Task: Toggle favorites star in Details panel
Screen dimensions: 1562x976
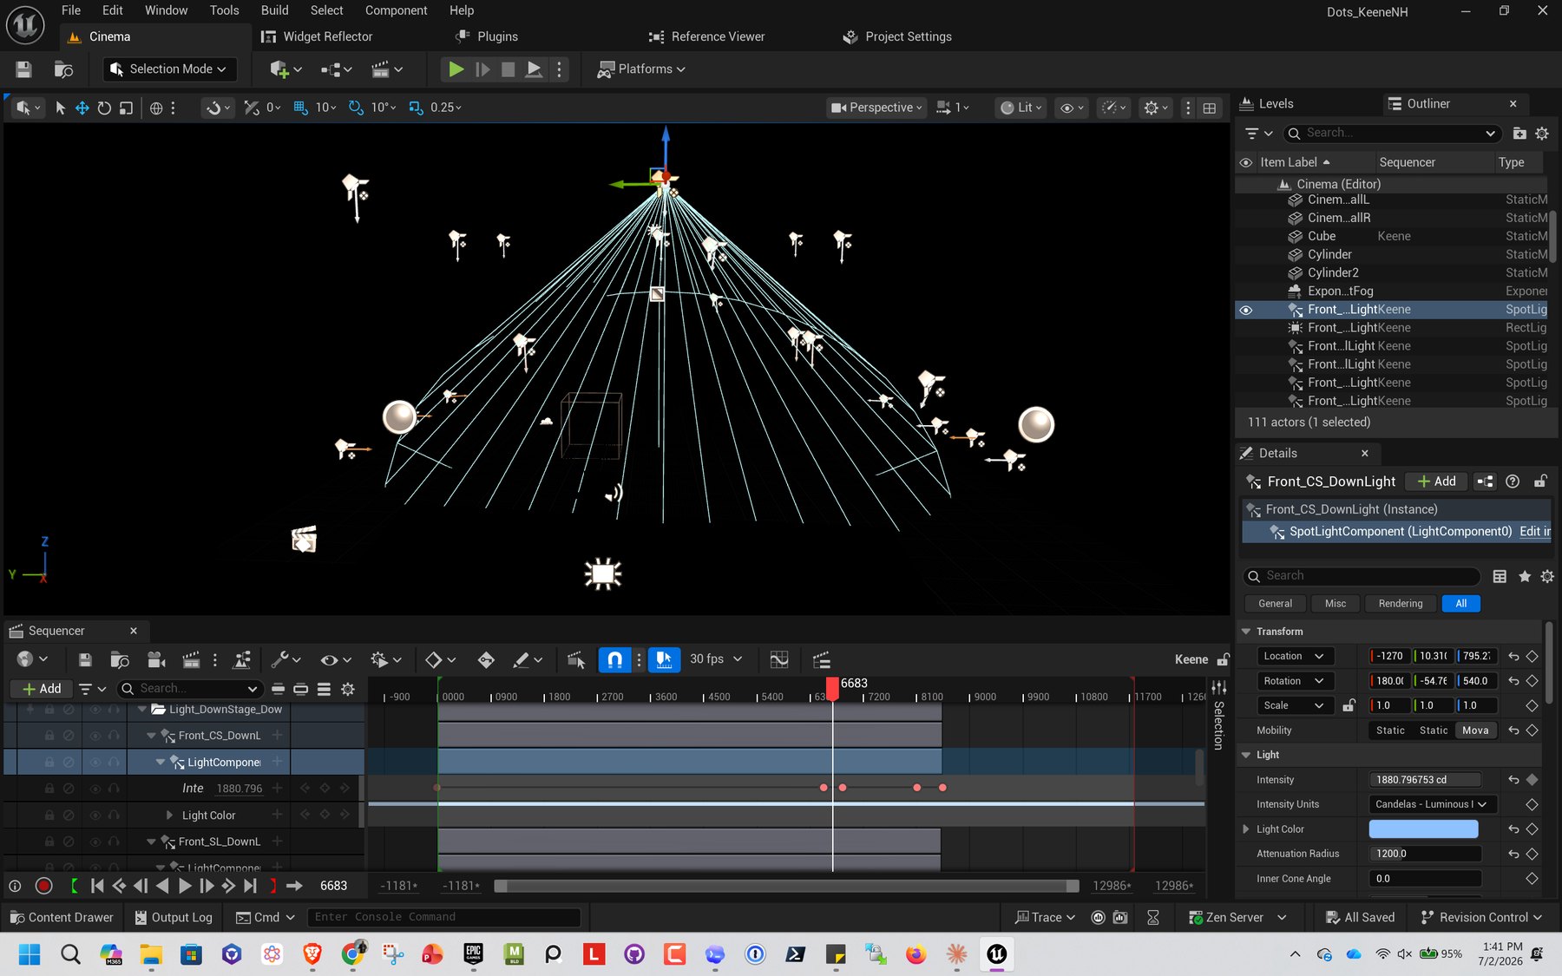Action: pyautogui.click(x=1525, y=576)
